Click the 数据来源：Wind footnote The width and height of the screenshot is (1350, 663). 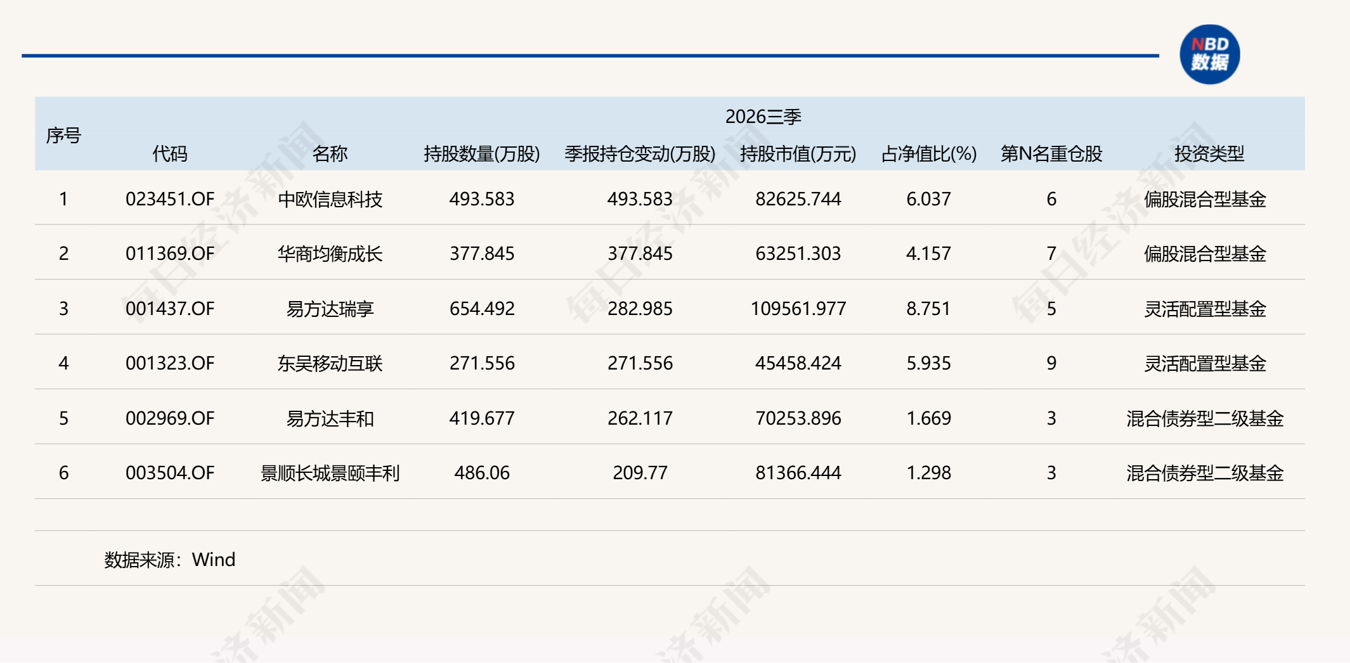click(170, 560)
